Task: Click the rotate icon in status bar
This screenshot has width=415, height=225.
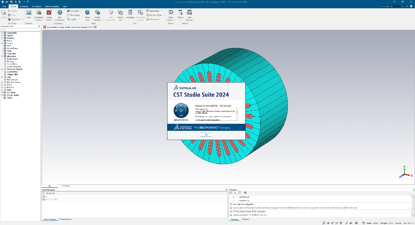Action: [x=332, y=223]
